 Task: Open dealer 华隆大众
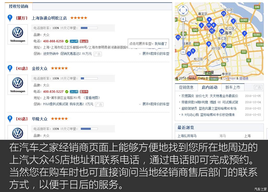(x=40, y=119)
